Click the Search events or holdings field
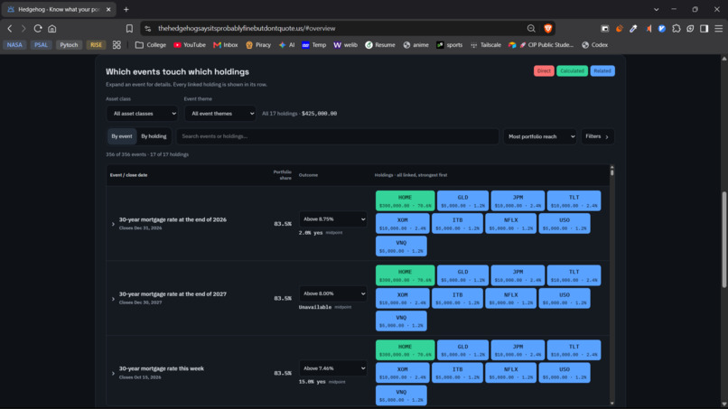 coord(338,136)
